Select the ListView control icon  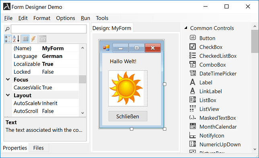click(193, 109)
